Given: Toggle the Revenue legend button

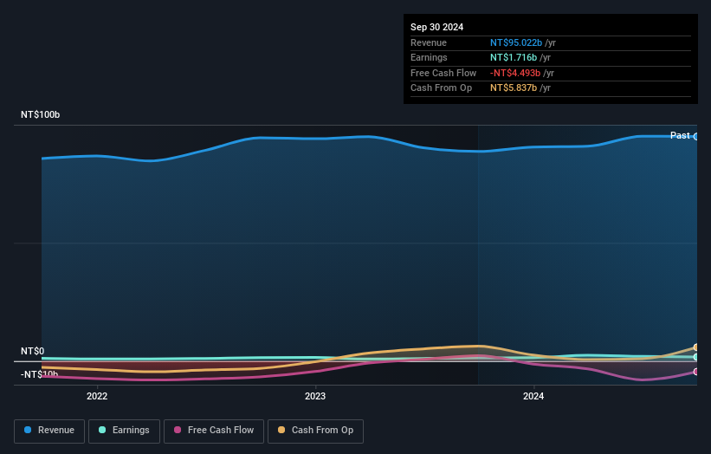Looking at the screenshot, I should [x=49, y=431].
